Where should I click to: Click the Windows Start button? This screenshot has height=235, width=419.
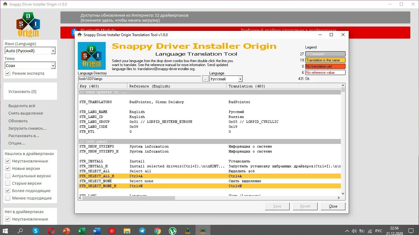pos(5,231)
